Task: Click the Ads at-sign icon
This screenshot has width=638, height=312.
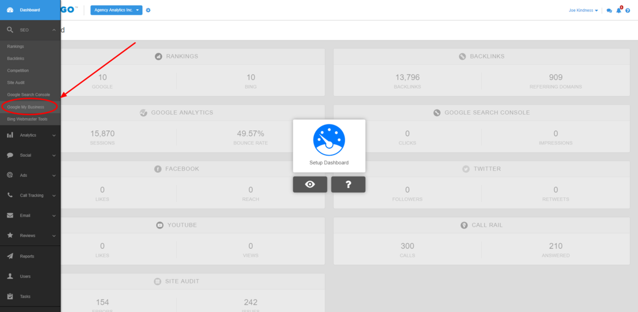Action: click(10, 175)
